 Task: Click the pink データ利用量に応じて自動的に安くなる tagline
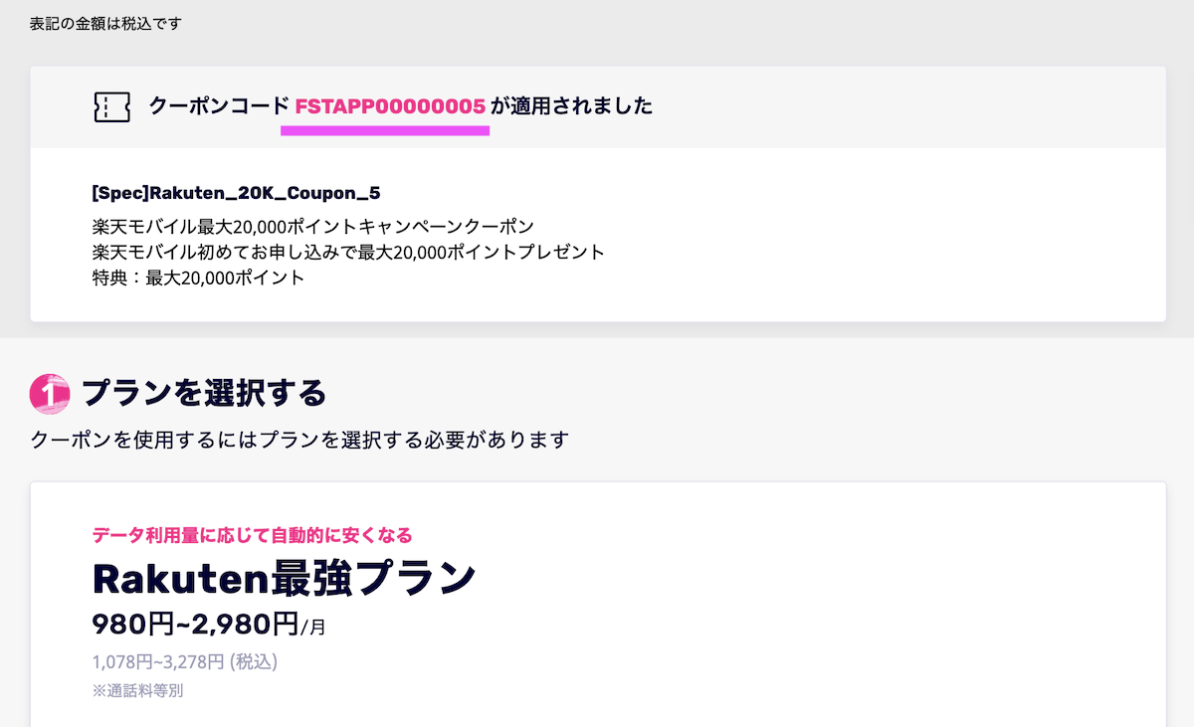(252, 536)
